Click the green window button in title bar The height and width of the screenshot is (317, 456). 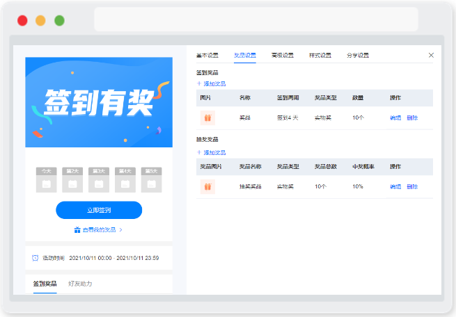click(x=59, y=21)
